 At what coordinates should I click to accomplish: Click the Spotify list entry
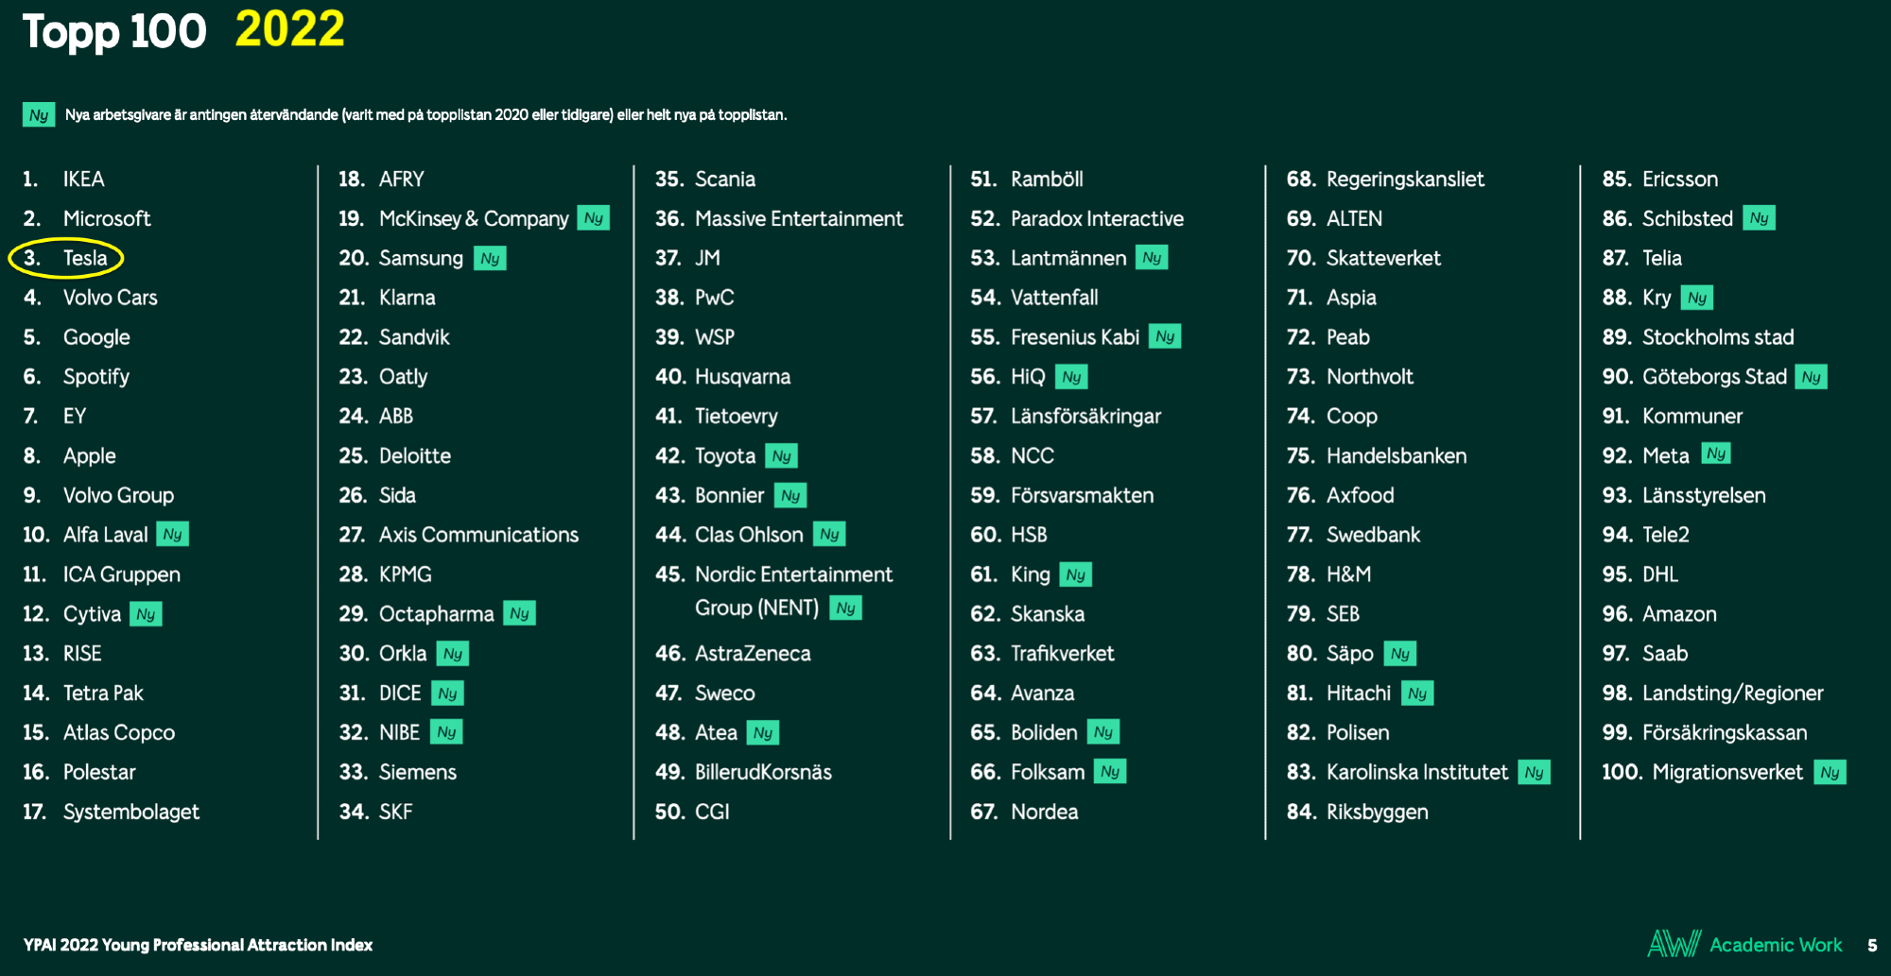tap(95, 377)
